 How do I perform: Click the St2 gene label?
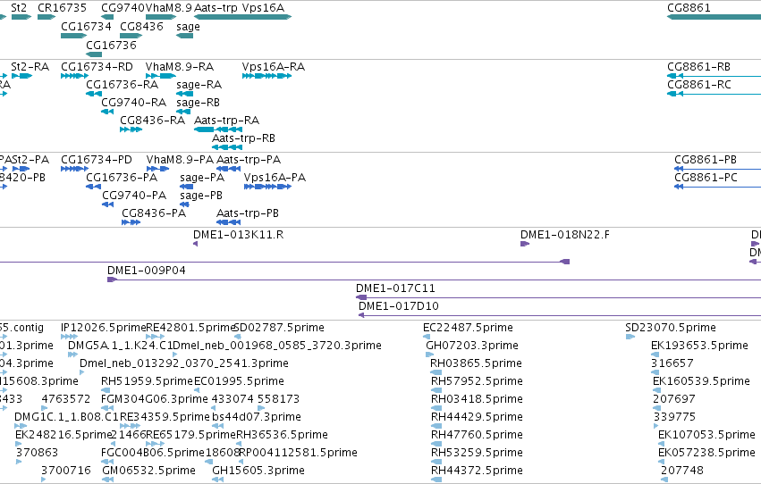(19, 8)
